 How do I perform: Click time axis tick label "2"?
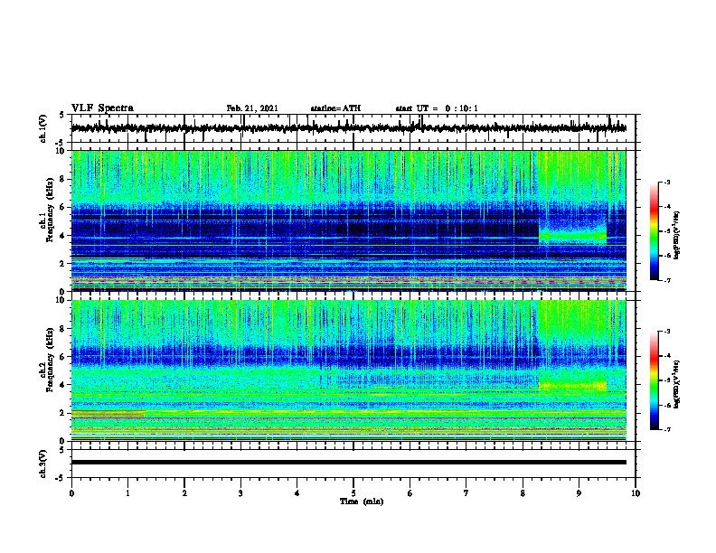(x=184, y=493)
